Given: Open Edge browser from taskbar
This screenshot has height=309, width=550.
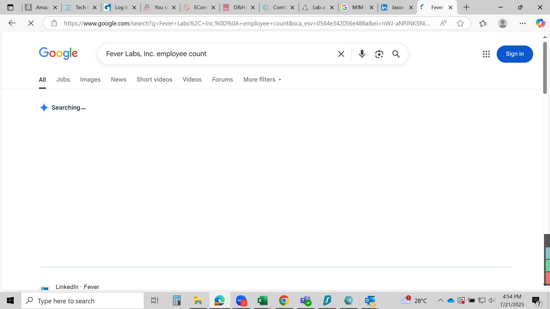Looking at the screenshot, I should pyautogui.click(x=220, y=300).
